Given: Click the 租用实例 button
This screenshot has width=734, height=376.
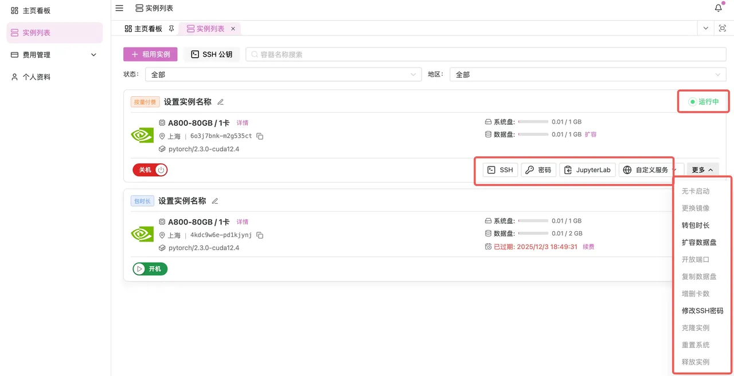Looking at the screenshot, I should (150, 54).
